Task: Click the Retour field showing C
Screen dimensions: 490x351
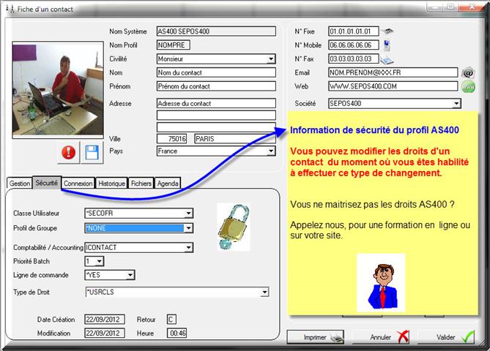Action: pyautogui.click(x=171, y=320)
